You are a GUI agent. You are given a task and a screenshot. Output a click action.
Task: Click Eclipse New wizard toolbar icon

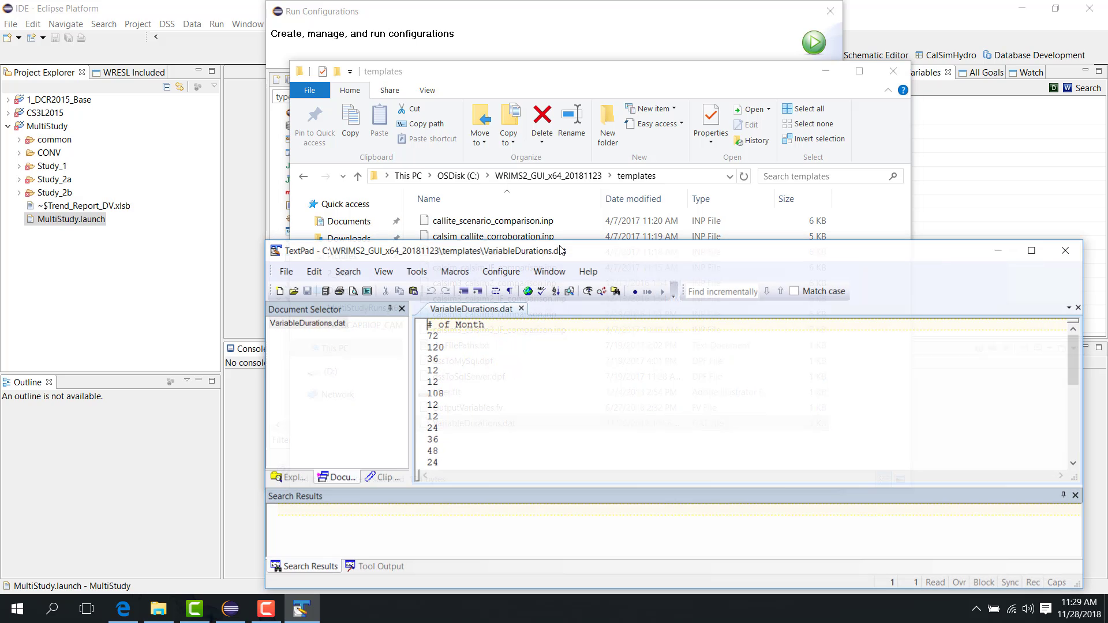coord(7,38)
